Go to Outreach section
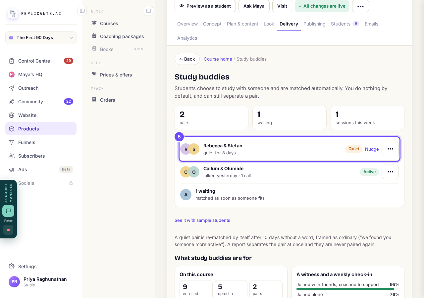 (41, 88)
